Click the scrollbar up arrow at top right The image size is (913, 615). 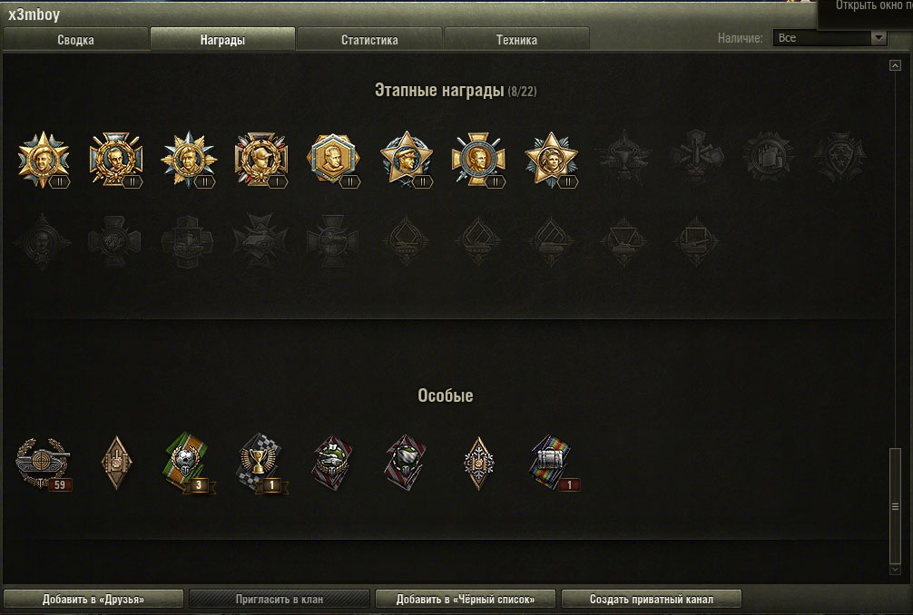[x=895, y=65]
